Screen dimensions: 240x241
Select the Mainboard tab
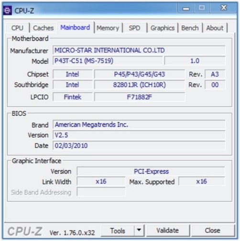tap(75, 27)
